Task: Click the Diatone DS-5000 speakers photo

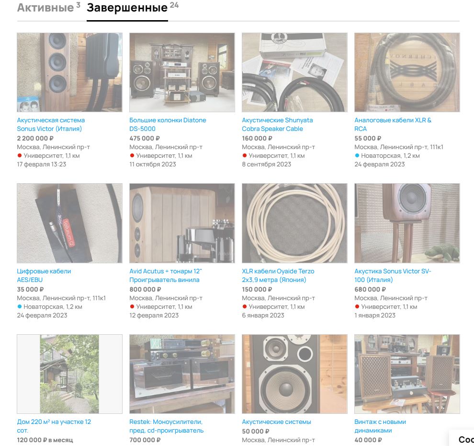Action: click(x=182, y=72)
